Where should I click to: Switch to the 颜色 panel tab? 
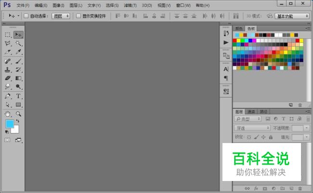(x=239, y=28)
